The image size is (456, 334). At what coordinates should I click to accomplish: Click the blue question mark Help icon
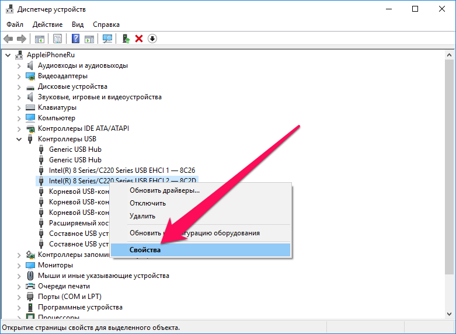pyautogui.click(x=75, y=39)
